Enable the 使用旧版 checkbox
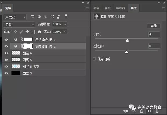Viewport: 167px width, 115px height. 94,59
